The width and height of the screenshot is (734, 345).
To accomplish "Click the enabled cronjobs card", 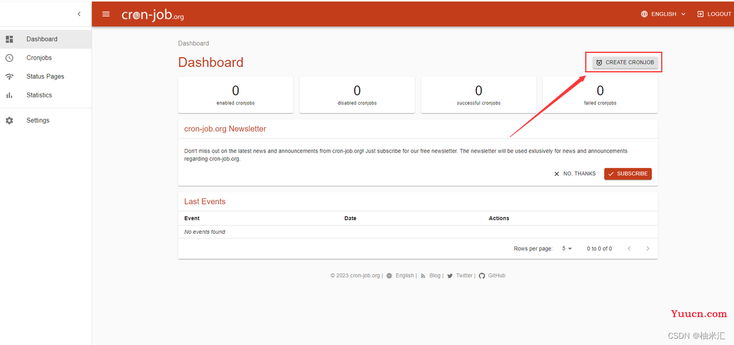I will coord(236,95).
